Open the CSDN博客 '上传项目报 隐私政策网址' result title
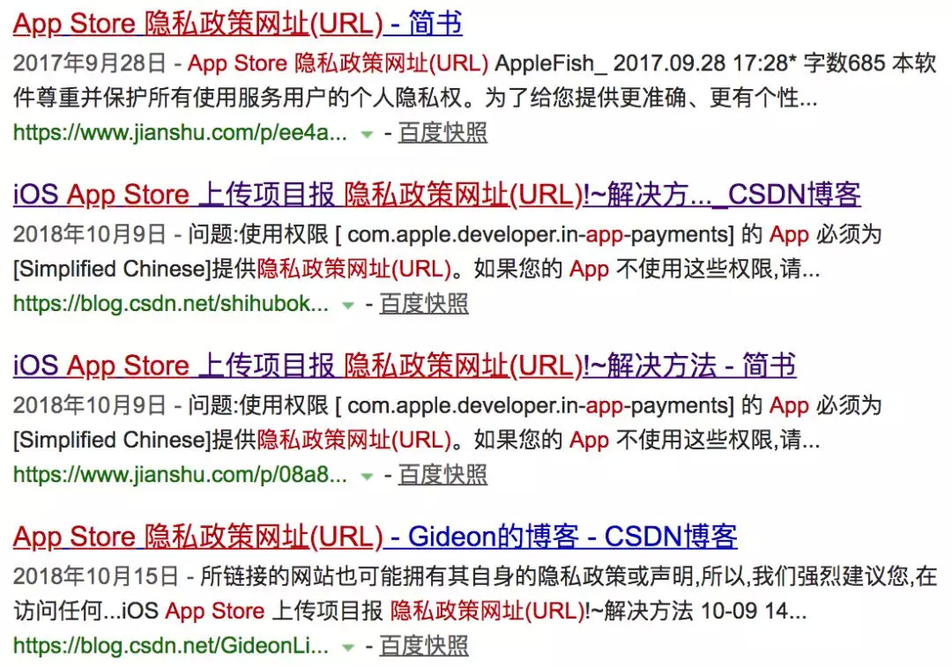 click(x=436, y=195)
